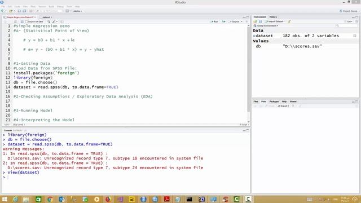Open the Import Dataset dropdown
Viewport: 361px width, 203px height.
pos(275,21)
